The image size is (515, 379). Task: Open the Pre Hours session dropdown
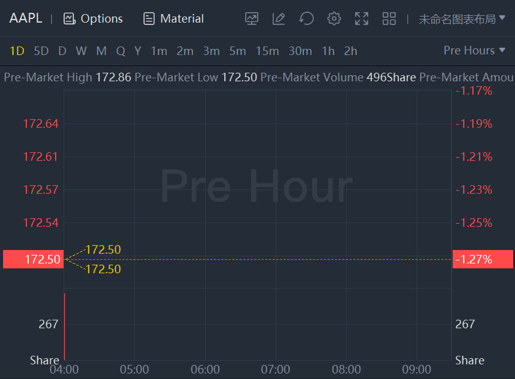click(475, 51)
